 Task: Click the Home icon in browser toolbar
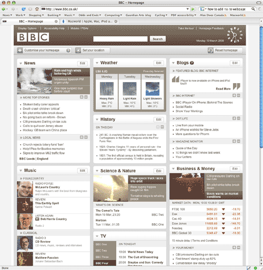pos(37,9)
